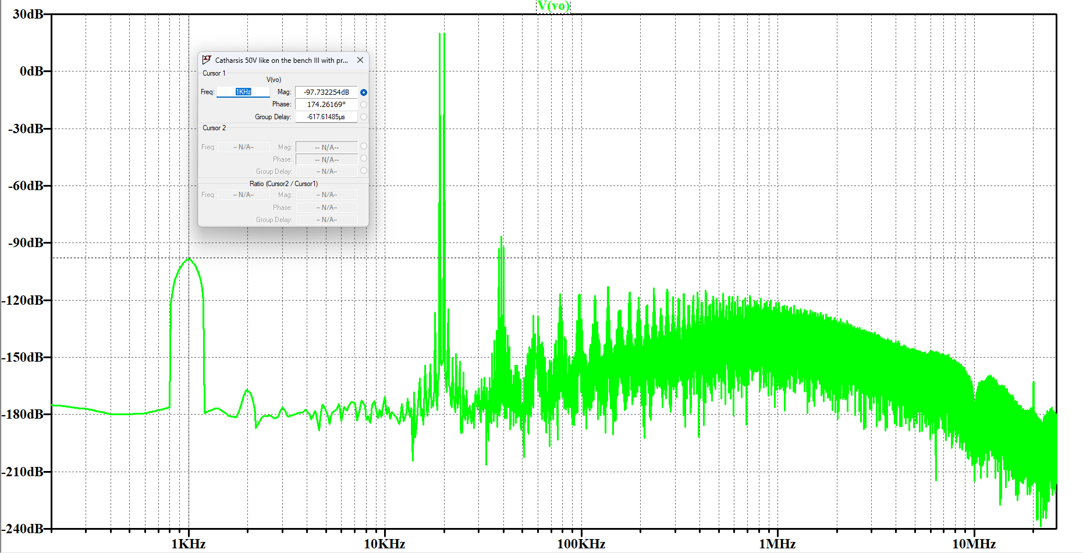Click the Cursor 1 Mag field showing -97.732254dB
The image size is (1083, 553).
tap(326, 92)
